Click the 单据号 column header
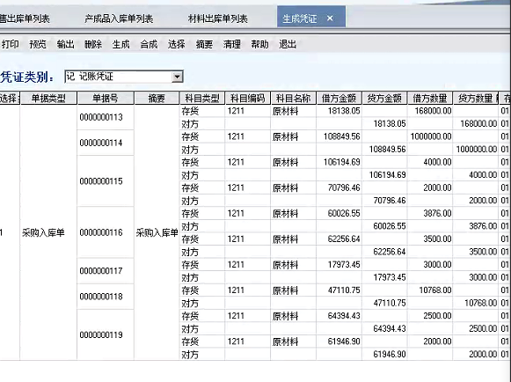The width and height of the screenshot is (511, 382). point(106,99)
